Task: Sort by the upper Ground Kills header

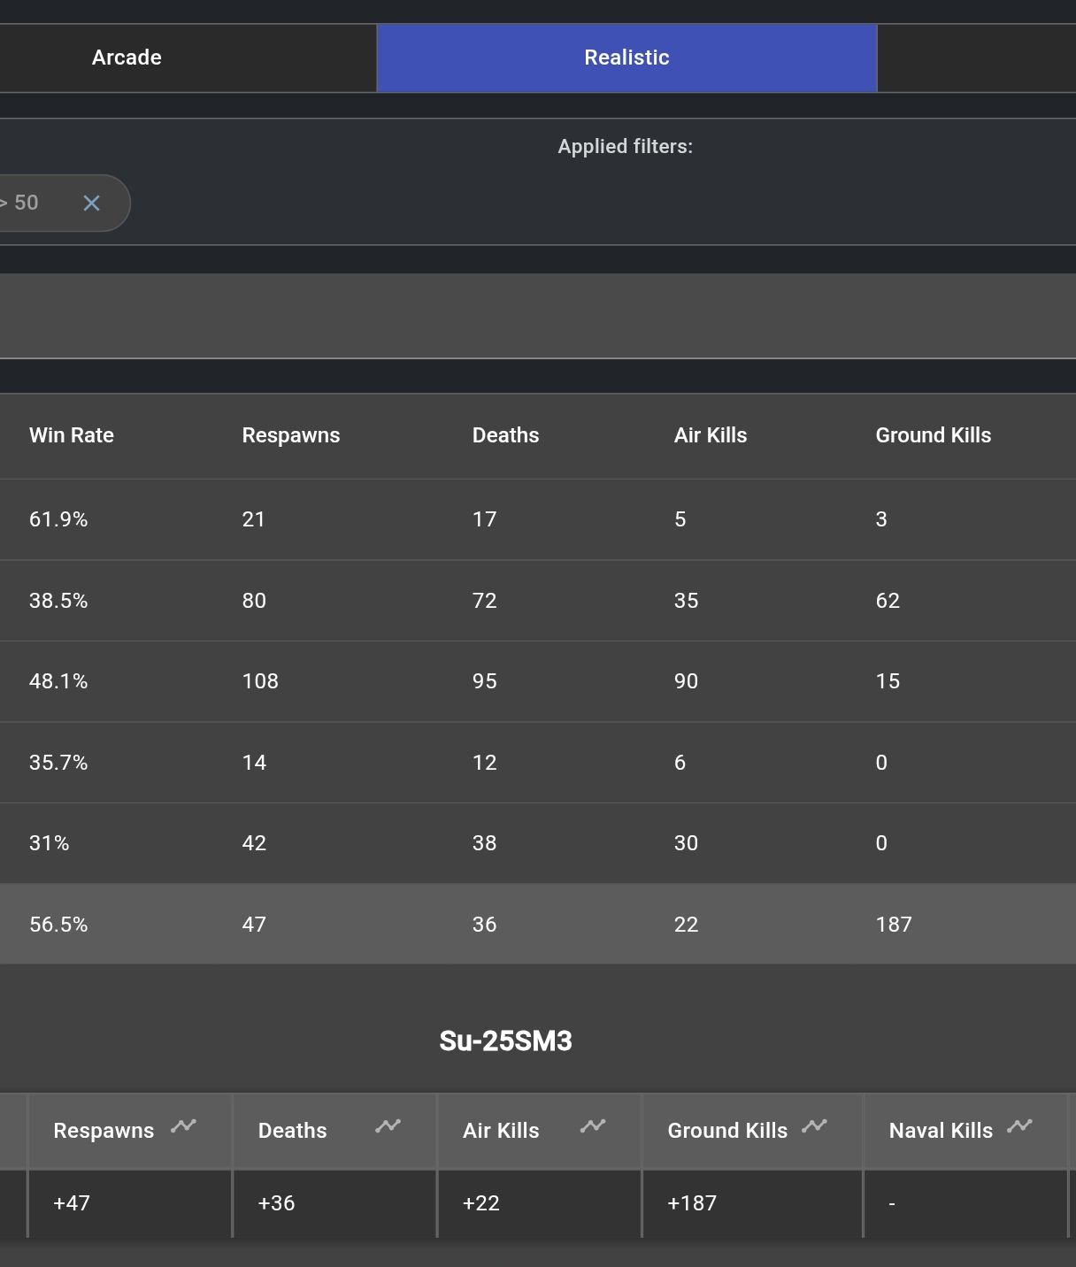Action: (934, 435)
